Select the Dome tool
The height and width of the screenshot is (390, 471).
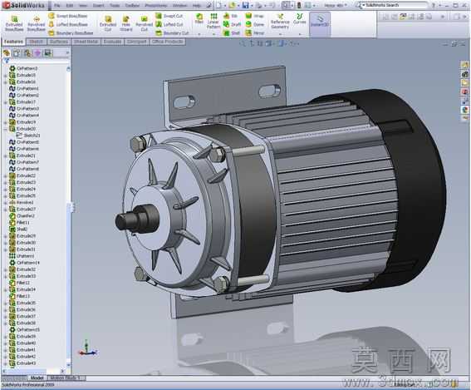255,24
